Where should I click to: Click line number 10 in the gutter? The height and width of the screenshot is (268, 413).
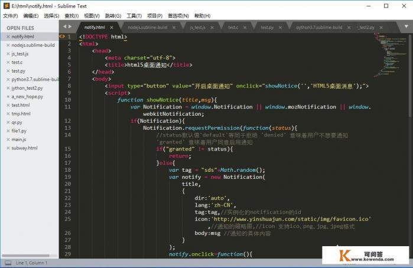point(68,100)
